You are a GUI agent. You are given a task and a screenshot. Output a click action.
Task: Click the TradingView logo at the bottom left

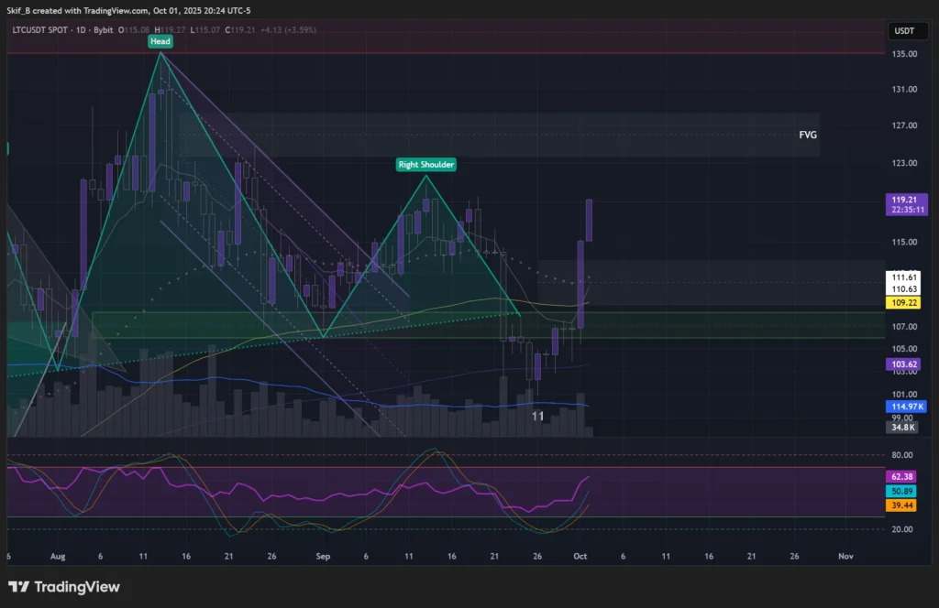coord(64,587)
